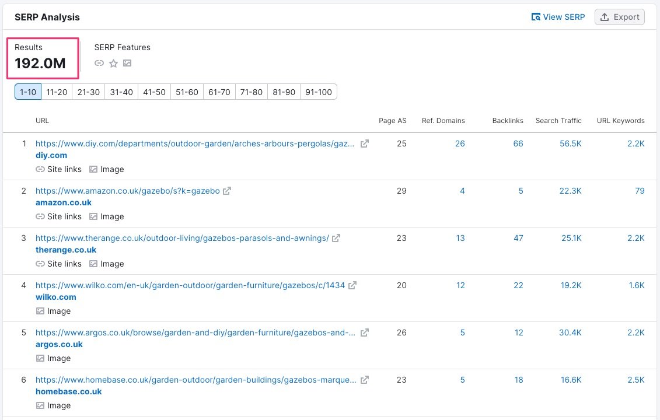Click the link icon under SERP Features
This screenshot has width=660, height=420.
coord(99,63)
